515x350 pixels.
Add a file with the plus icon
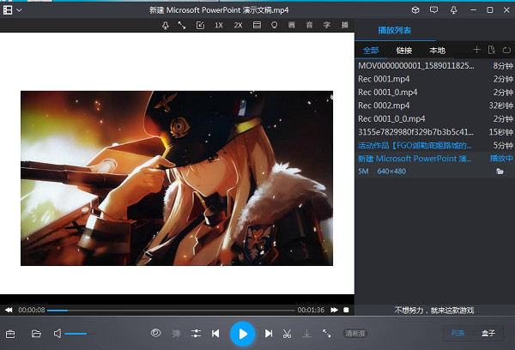click(476, 50)
